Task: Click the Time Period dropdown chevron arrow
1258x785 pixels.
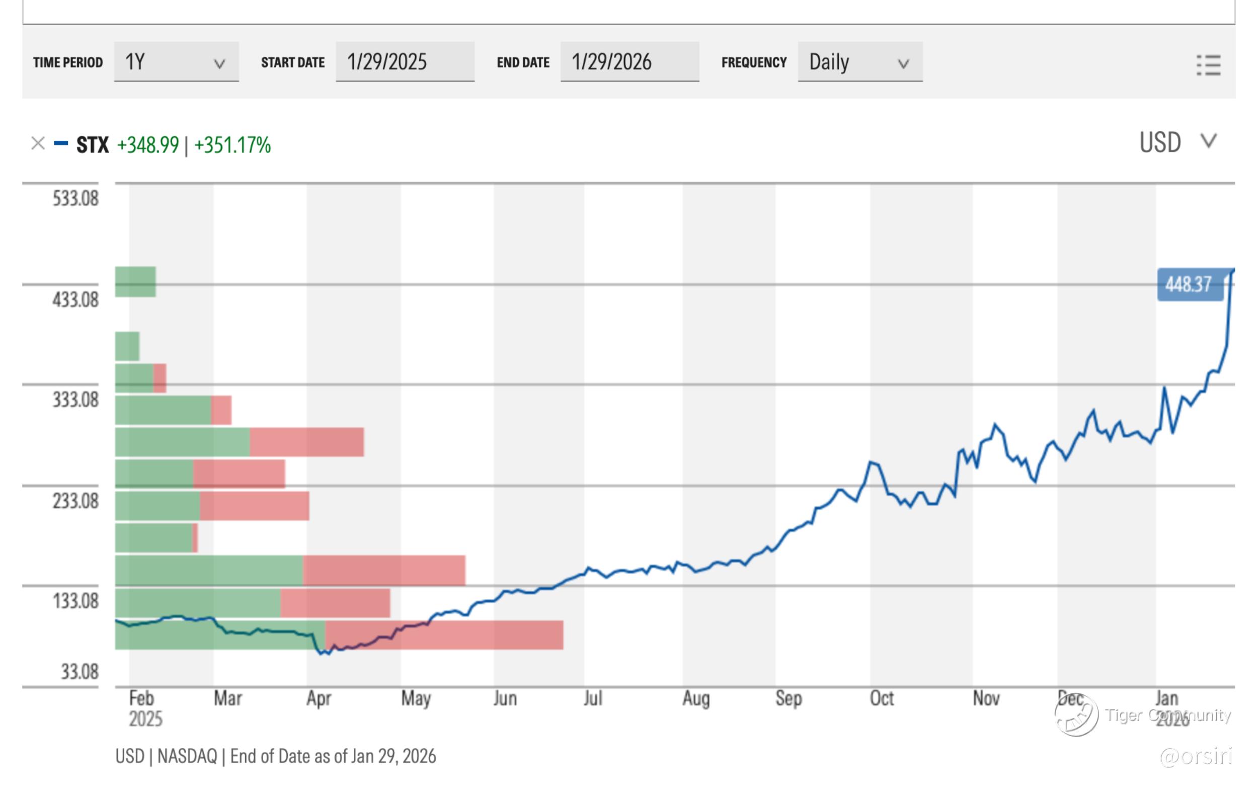Action: [219, 64]
